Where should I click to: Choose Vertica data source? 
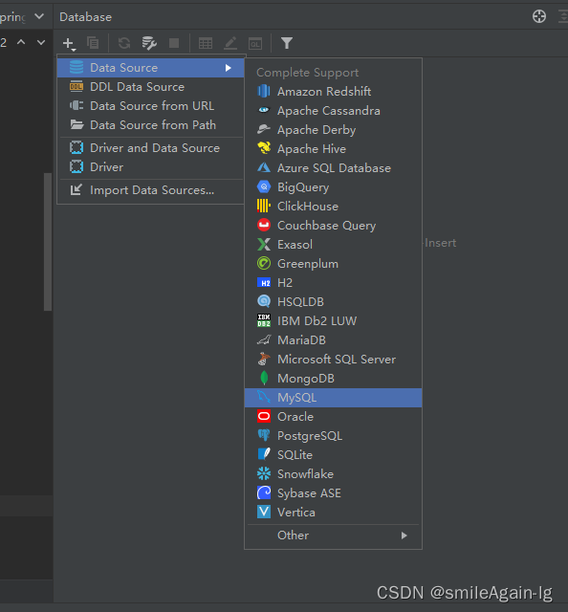click(333, 513)
